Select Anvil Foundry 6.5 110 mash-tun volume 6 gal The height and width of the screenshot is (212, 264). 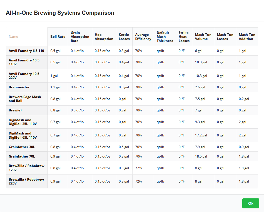point(199,51)
